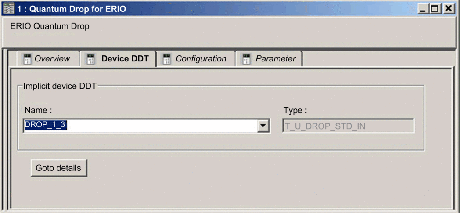Switch to the Overview tab
The height and width of the screenshot is (213, 460).
point(47,59)
